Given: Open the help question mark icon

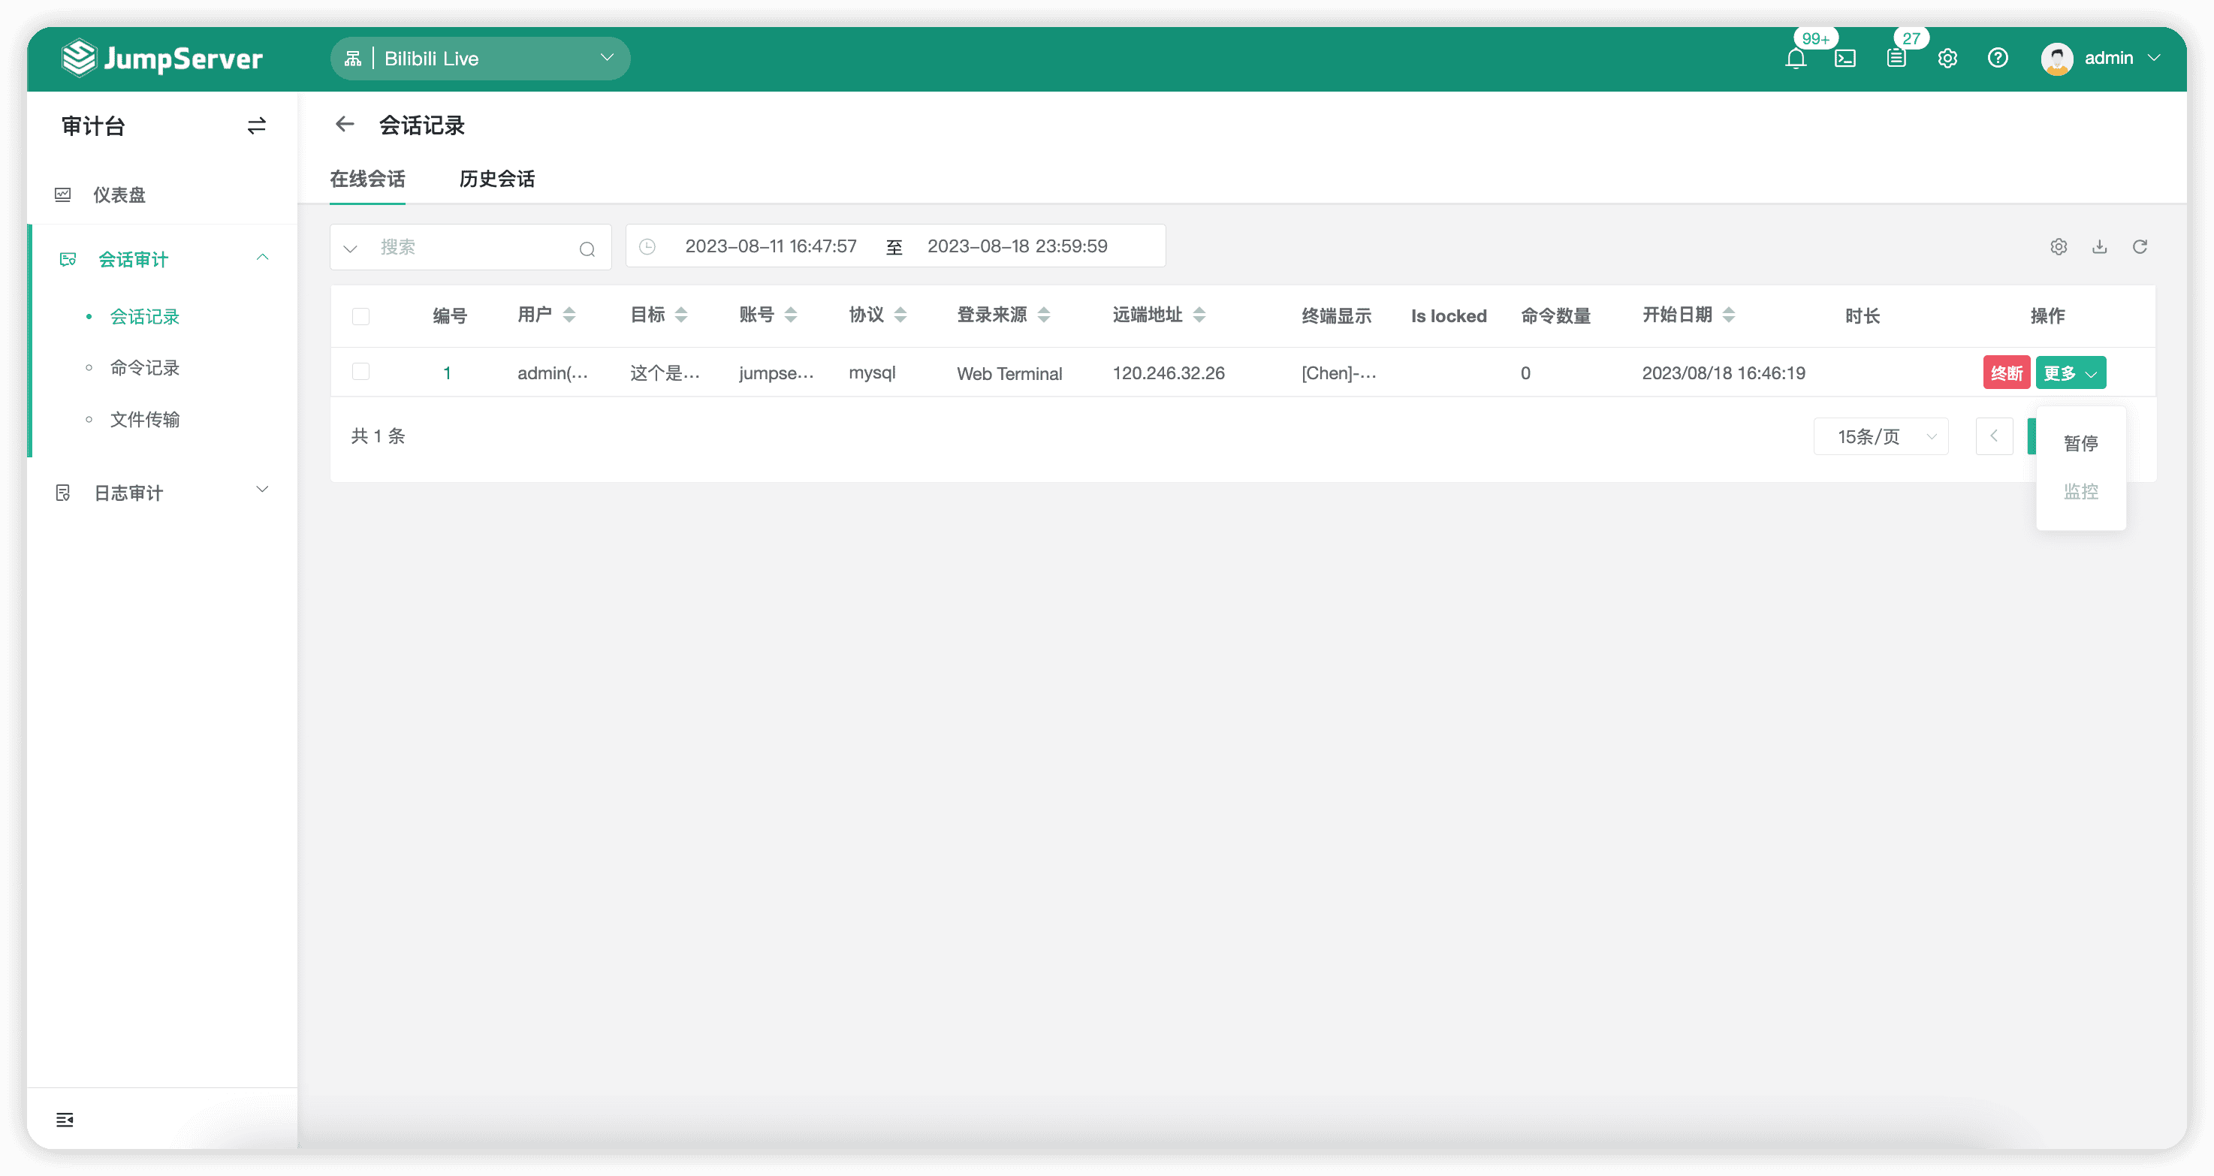Looking at the screenshot, I should tap(1998, 58).
